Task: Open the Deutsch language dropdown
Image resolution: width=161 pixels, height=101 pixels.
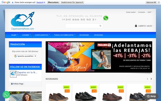Action: (x=41, y=2)
